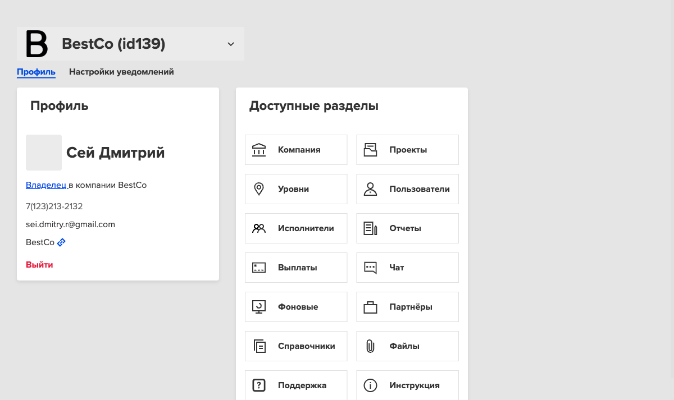Click the bank icon beside Компания
Screen dimensions: 674x400
259,150
